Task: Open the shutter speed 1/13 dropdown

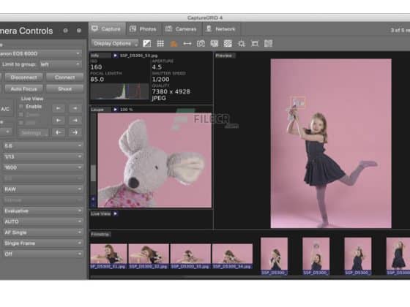Action: 43,156
